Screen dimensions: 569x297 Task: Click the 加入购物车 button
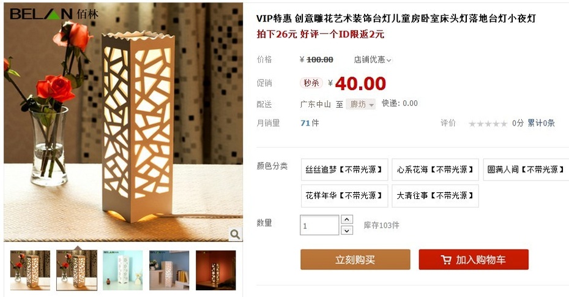coord(474,260)
